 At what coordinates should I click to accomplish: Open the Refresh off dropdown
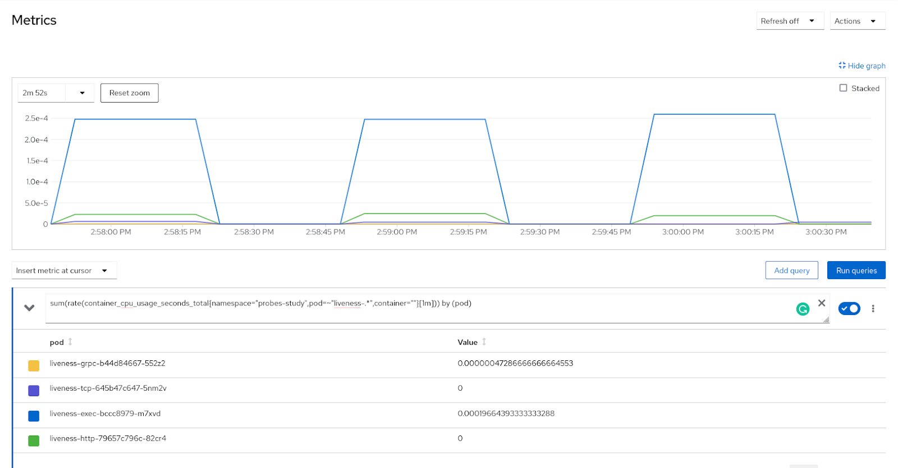(789, 21)
